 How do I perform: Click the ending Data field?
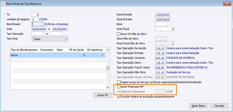coord(60,29)
